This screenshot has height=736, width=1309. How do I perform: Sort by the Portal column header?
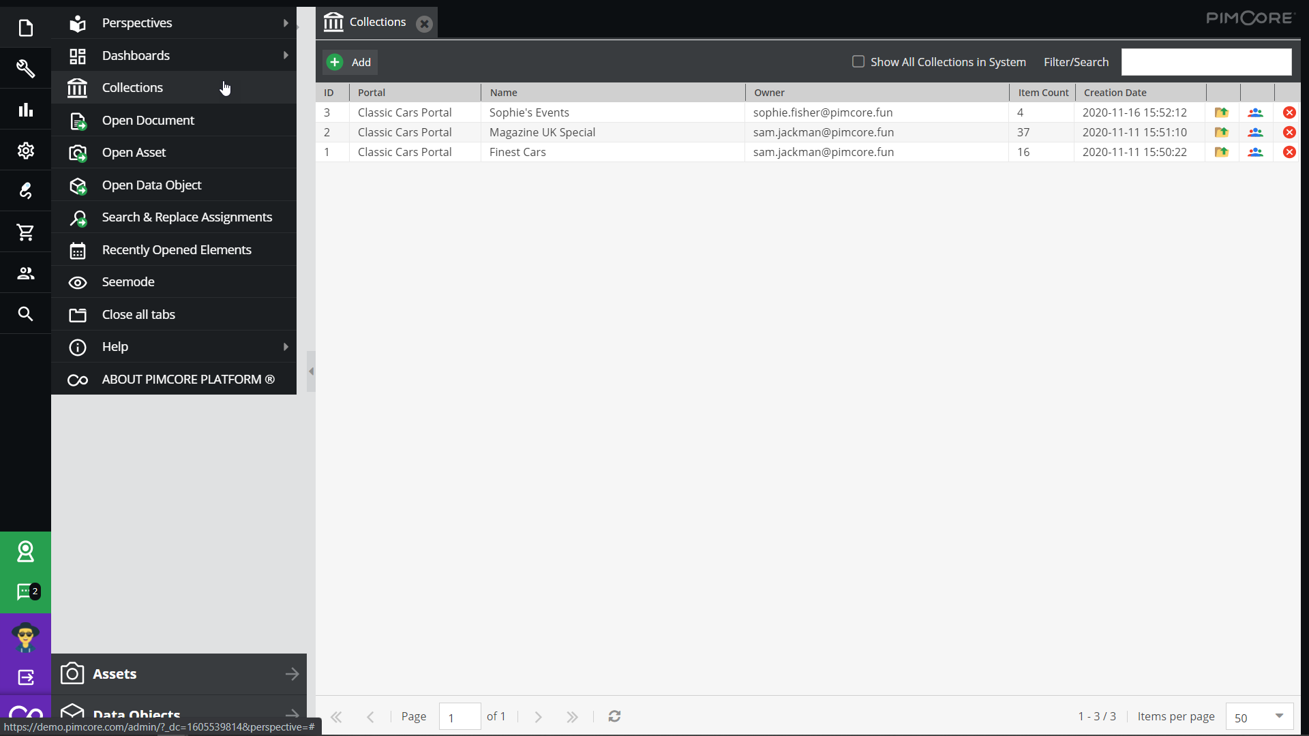point(415,93)
